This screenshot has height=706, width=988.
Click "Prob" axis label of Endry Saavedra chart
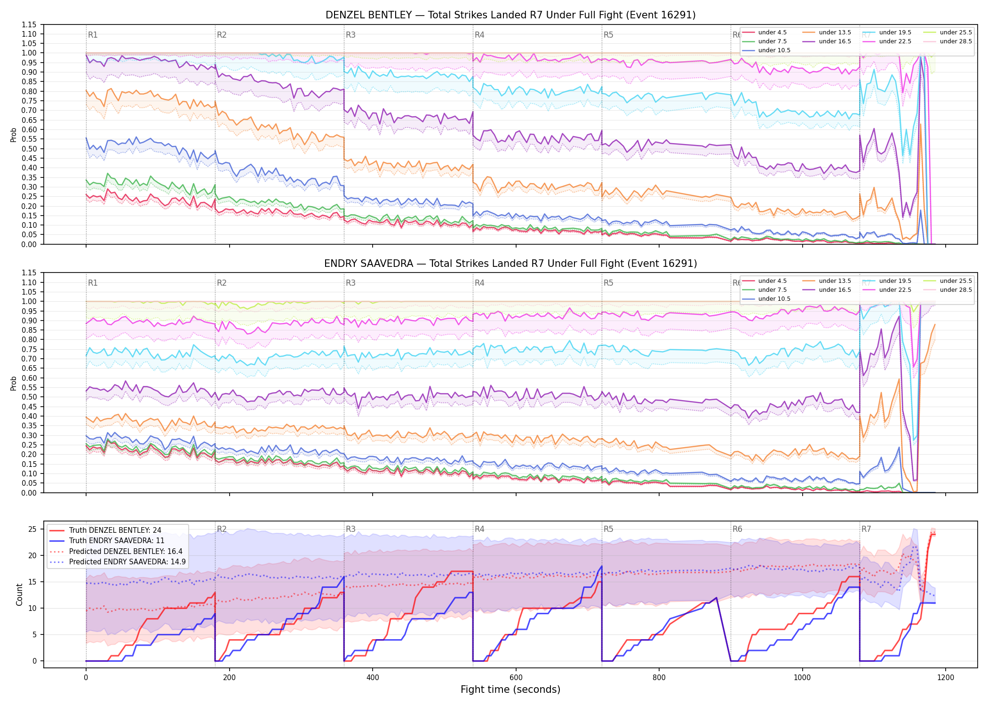[x=14, y=384]
